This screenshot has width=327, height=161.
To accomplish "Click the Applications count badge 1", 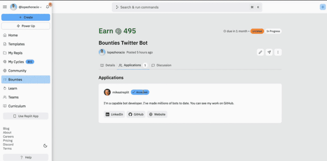I will [x=145, y=65].
